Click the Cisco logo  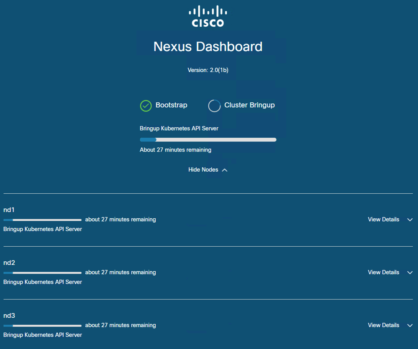coord(208,16)
